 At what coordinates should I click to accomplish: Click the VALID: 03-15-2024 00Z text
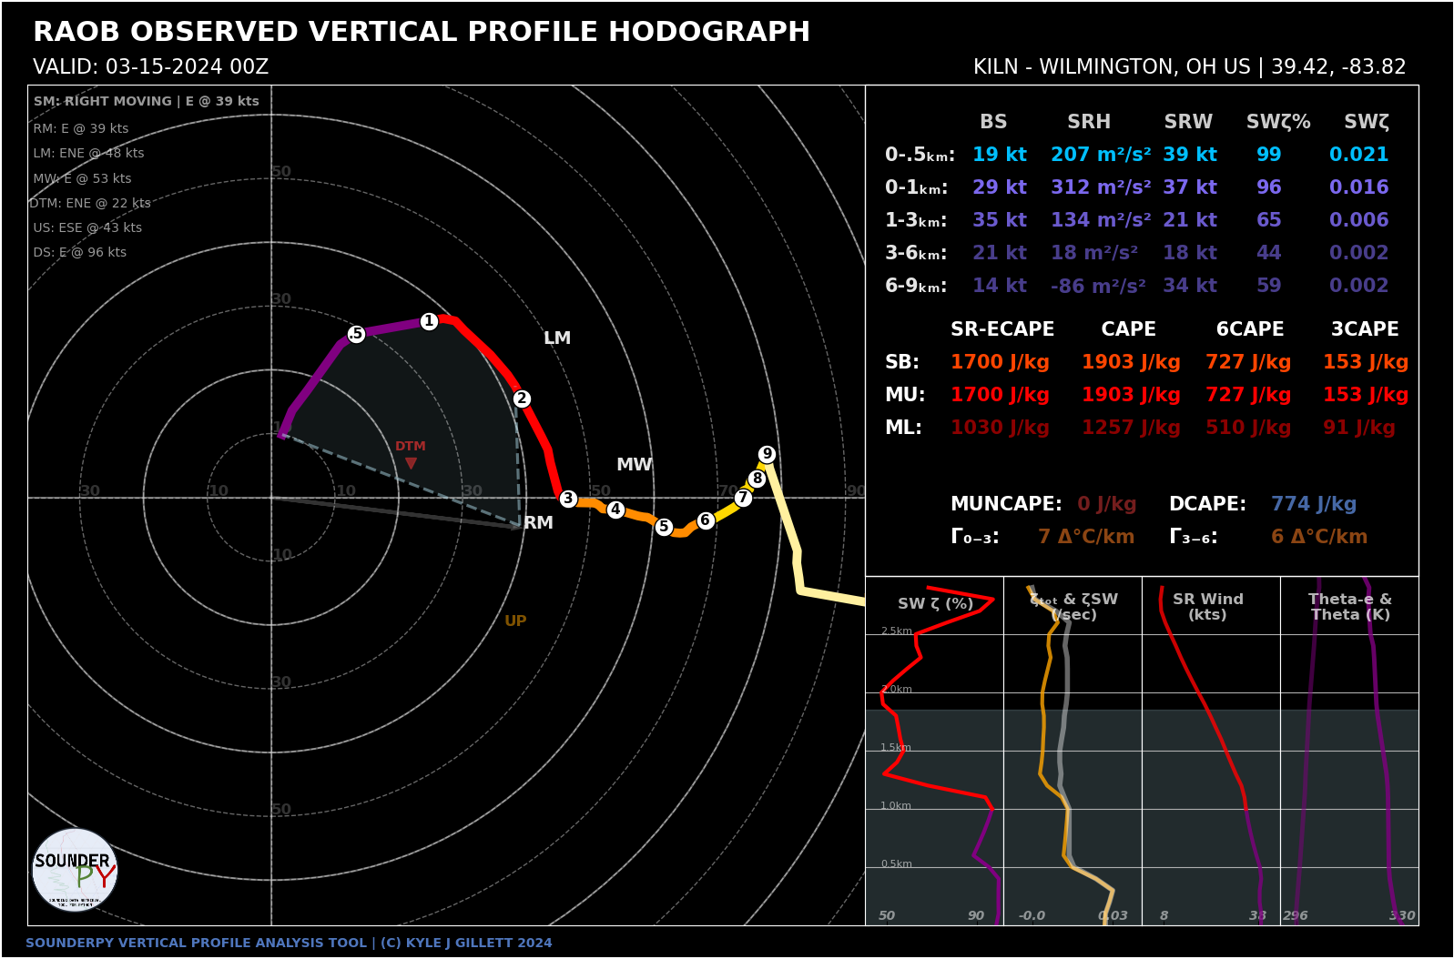point(151,67)
